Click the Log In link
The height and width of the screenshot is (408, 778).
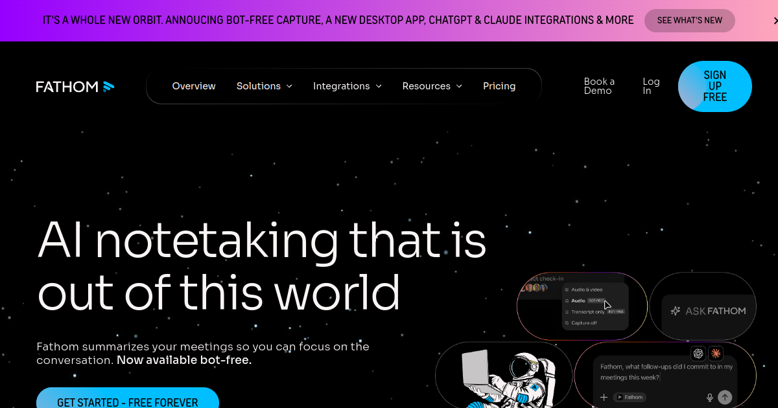tap(651, 86)
